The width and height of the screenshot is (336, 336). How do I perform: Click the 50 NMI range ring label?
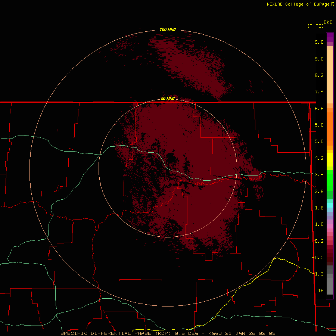coord(168,99)
